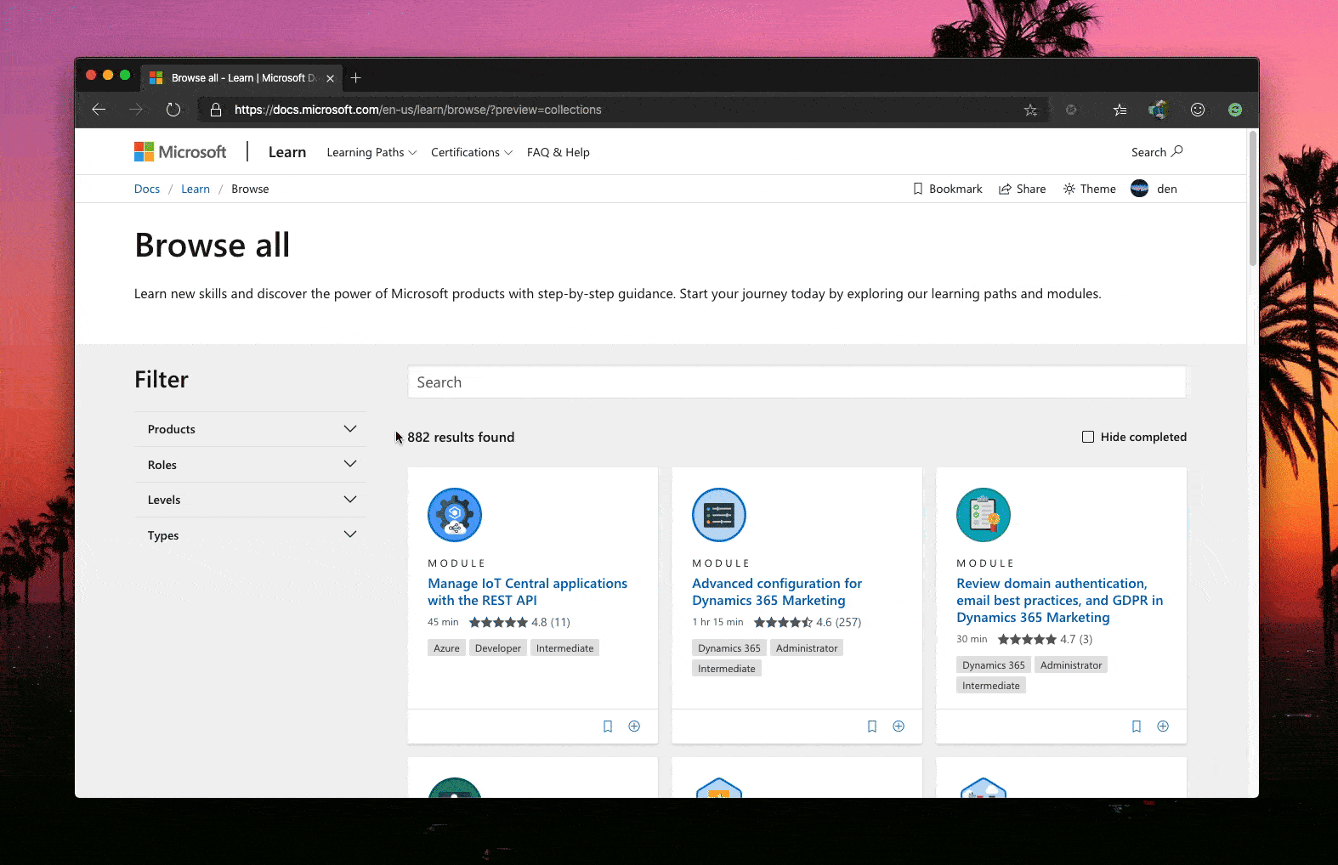The image size is (1338, 865).
Task: Open a new browser tab
Action: click(356, 77)
